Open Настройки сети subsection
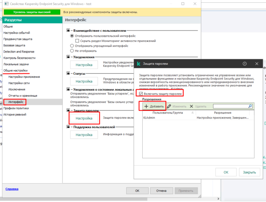The height and width of the screenshot is (202, 266). tap(19, 83)
